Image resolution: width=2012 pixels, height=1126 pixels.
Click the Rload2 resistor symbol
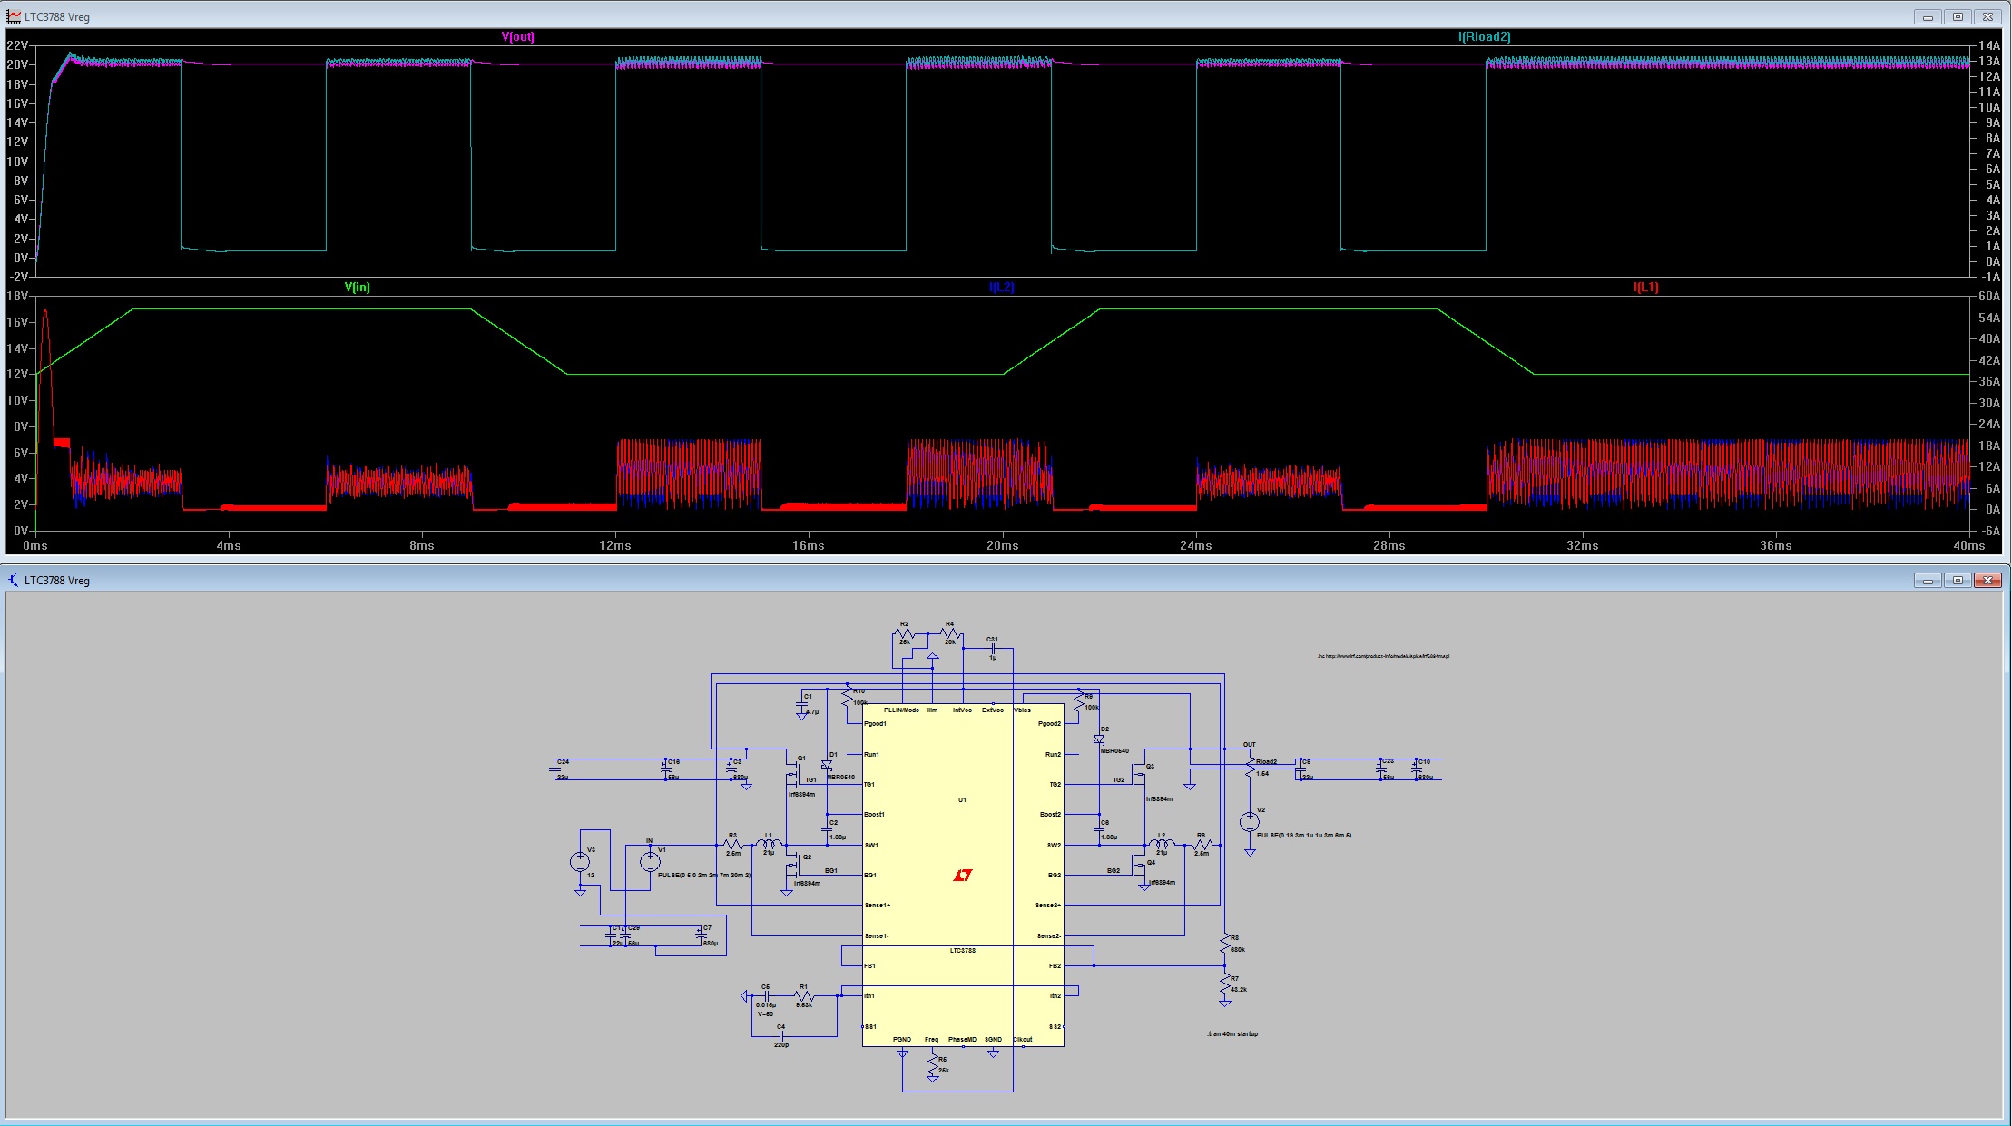tap(1251, 768)
